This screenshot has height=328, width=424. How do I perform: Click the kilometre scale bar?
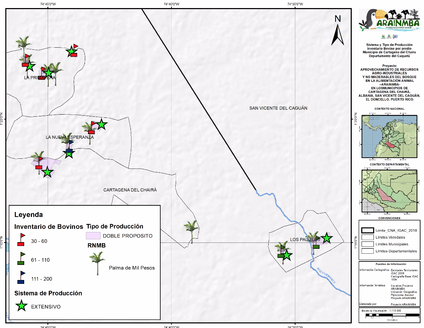click(392, 316)
